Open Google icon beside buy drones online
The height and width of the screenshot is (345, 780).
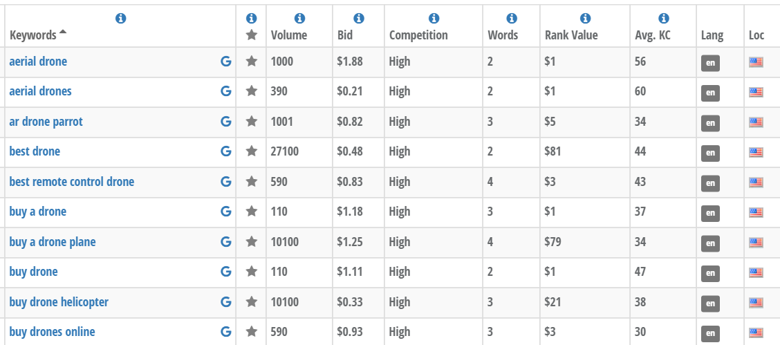(225, 332)
